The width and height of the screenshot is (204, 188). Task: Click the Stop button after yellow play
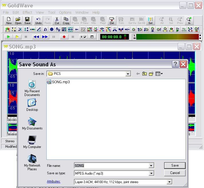(x=26, y=37)
